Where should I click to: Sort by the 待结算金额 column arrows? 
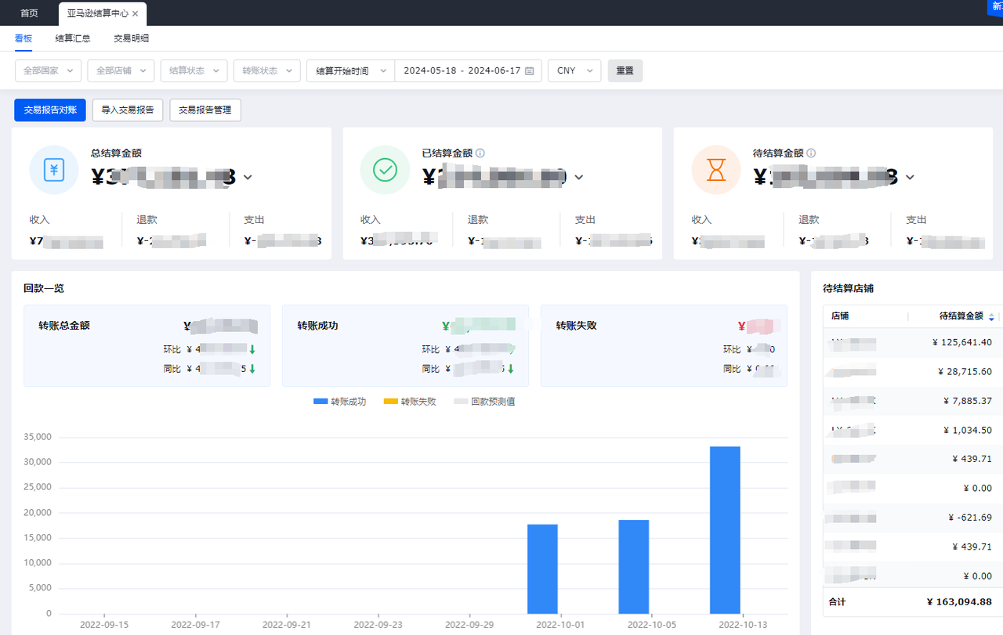(x=991, y=316)
